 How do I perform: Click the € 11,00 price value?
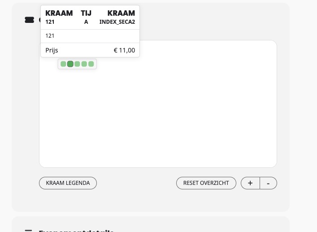click(124, 50)
